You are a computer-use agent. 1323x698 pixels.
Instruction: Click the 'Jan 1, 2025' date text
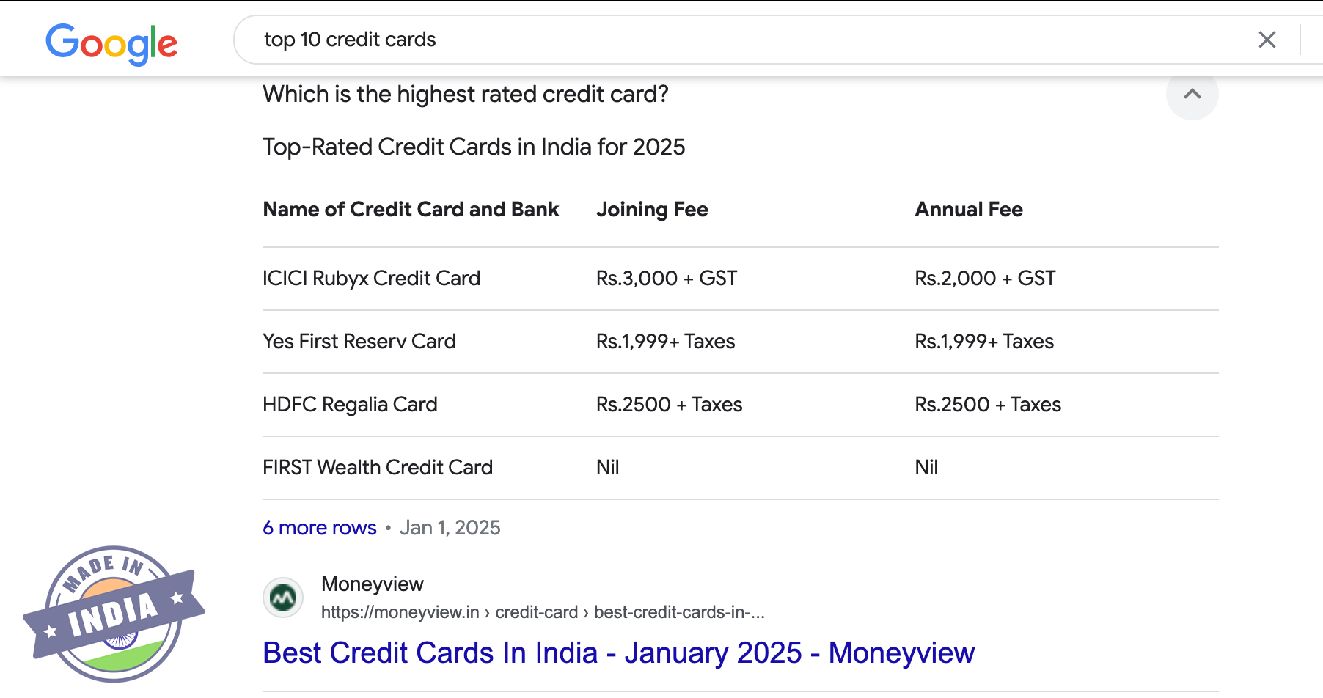(x=450, y=528)
